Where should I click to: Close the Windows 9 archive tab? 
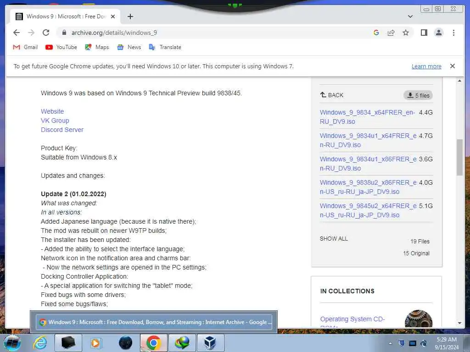[x=113, y=16]
